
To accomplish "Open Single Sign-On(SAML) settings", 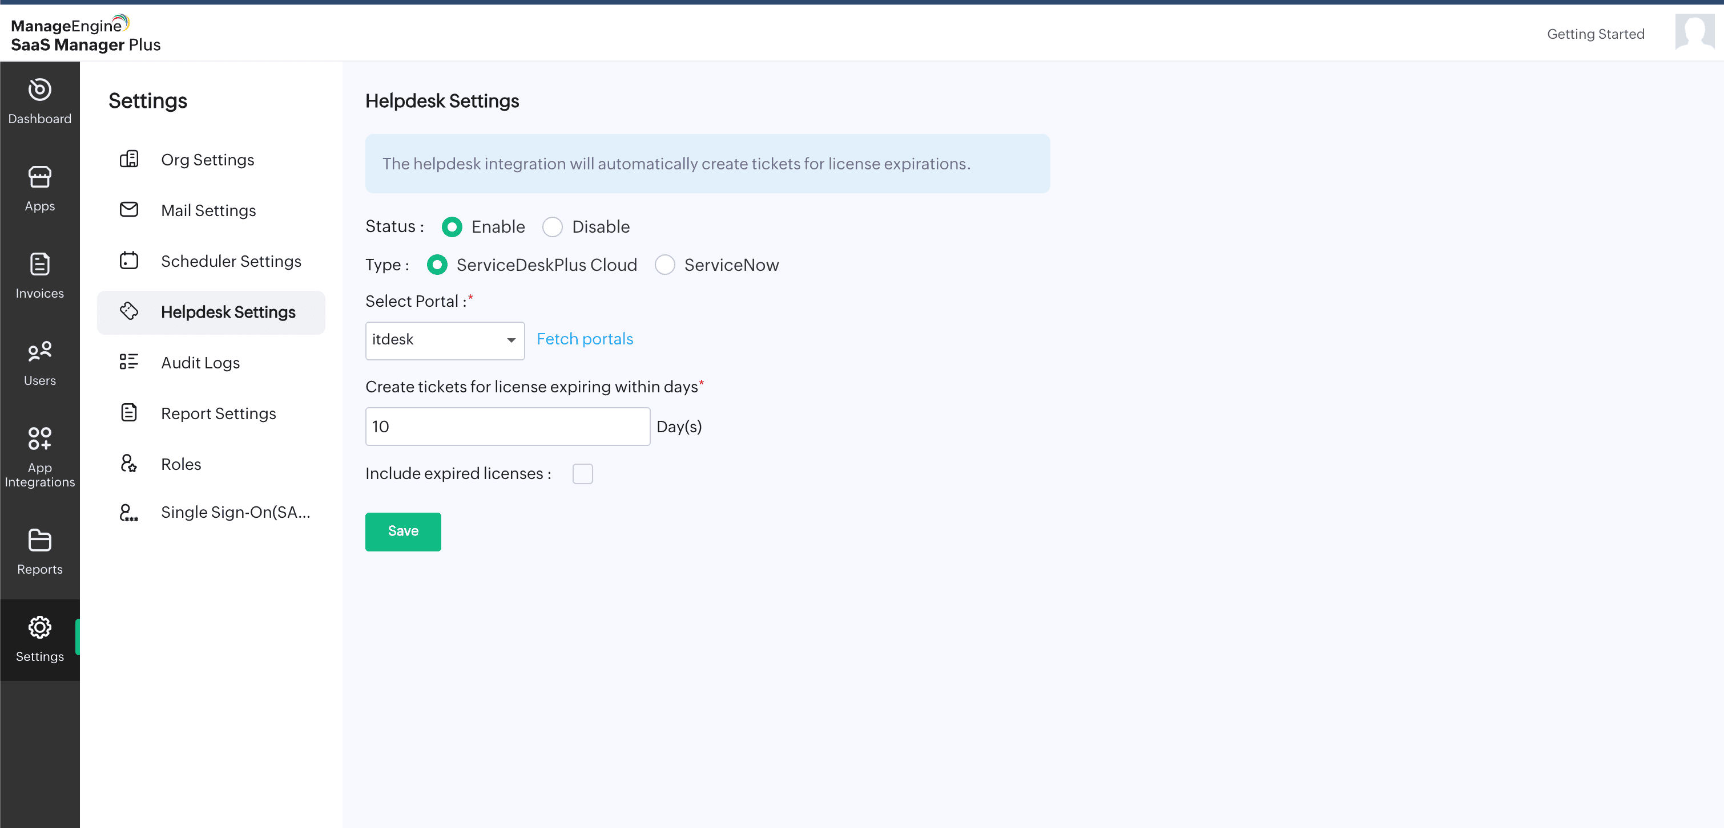I will tap(236, 512).
